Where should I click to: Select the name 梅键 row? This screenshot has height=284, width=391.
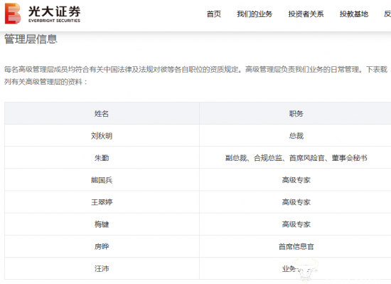102,224
